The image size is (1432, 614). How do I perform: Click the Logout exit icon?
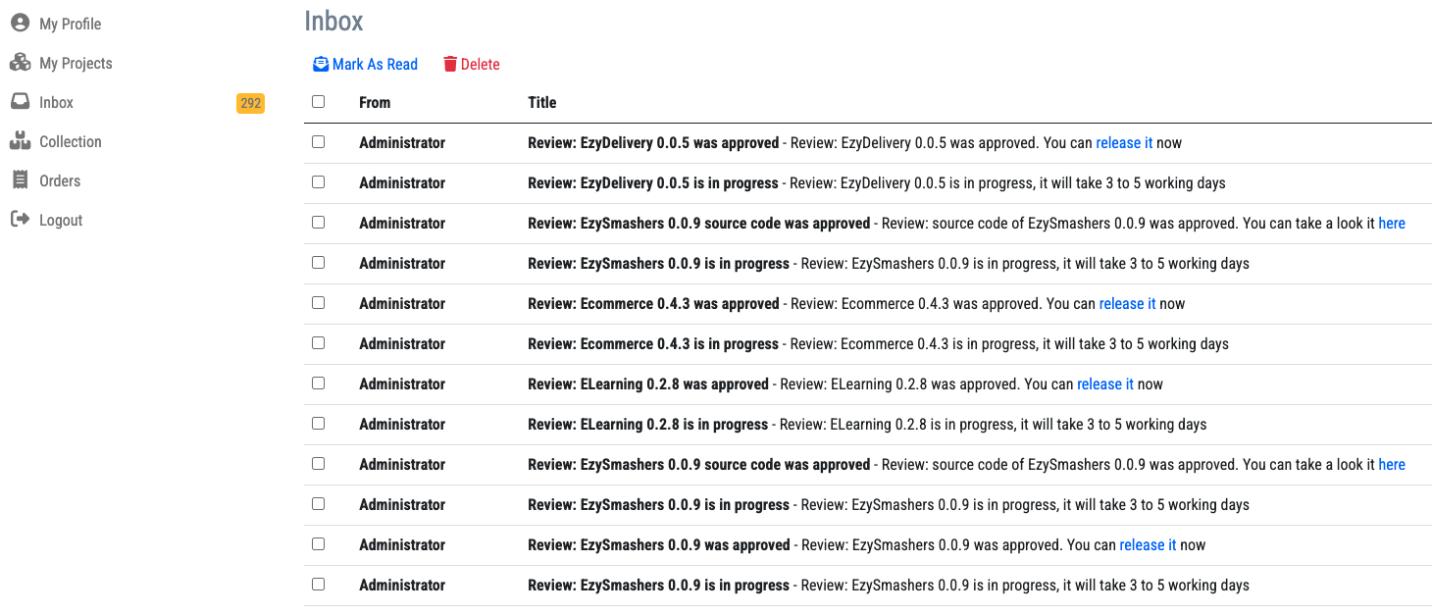[20, 219]
